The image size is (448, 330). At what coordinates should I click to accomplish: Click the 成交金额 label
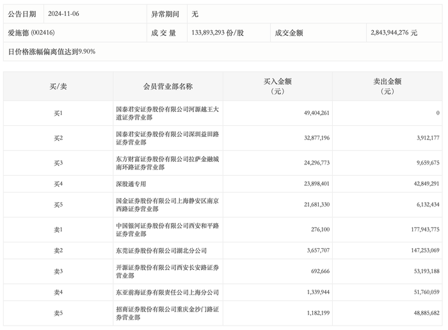pos(289,33)
